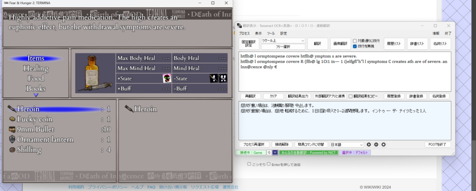Select the Books category in game menu

36,89
